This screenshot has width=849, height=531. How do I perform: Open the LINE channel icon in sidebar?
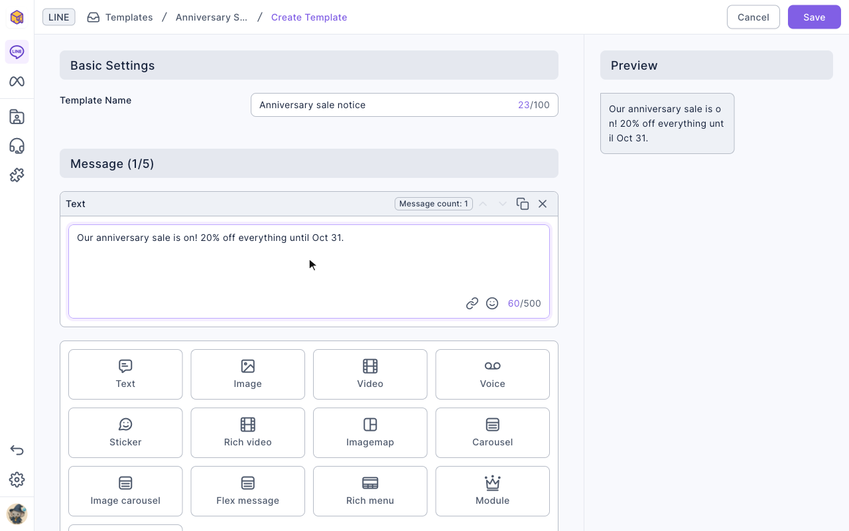pos(17,52)
